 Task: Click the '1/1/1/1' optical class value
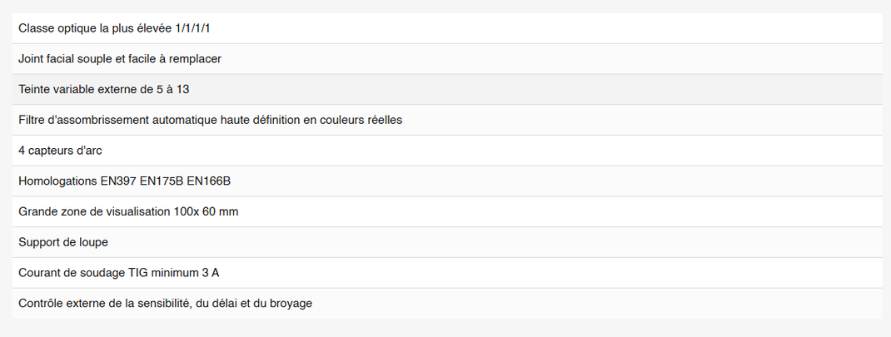(192, 28)
